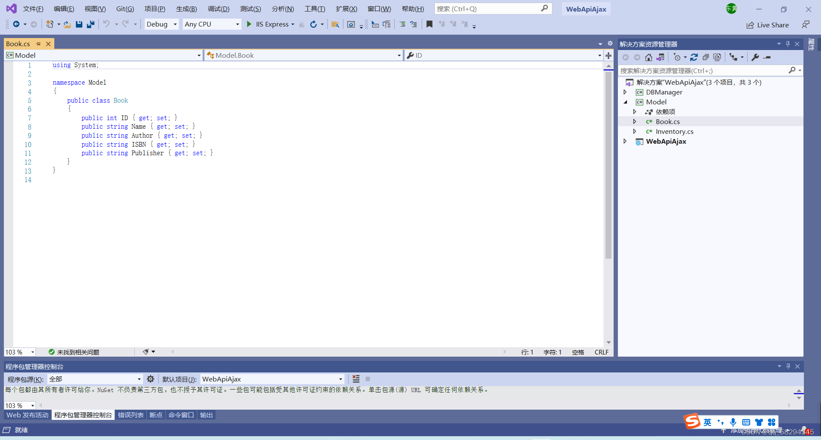
Task: Toggle the Book.cs tab pin
Action: (38, 44)
